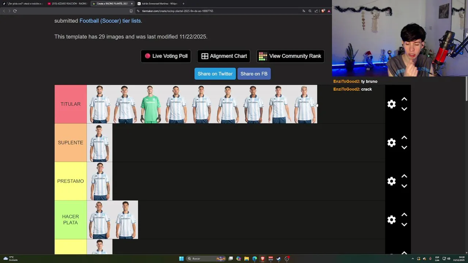Viewport: 468px width, 263px height.
Task: Open Microsoft Edge from taskbar
Action: (254, 259)
